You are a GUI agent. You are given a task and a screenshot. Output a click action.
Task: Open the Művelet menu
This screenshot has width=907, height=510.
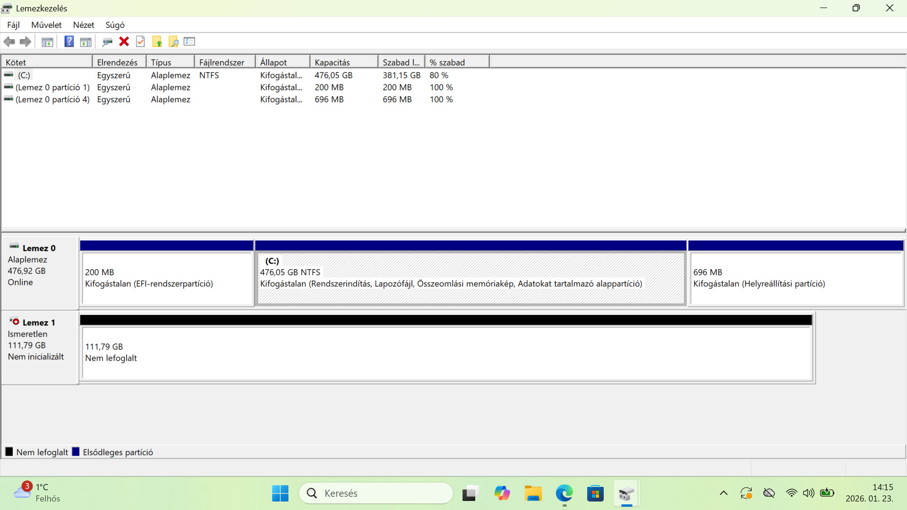[x=46, y=25]
